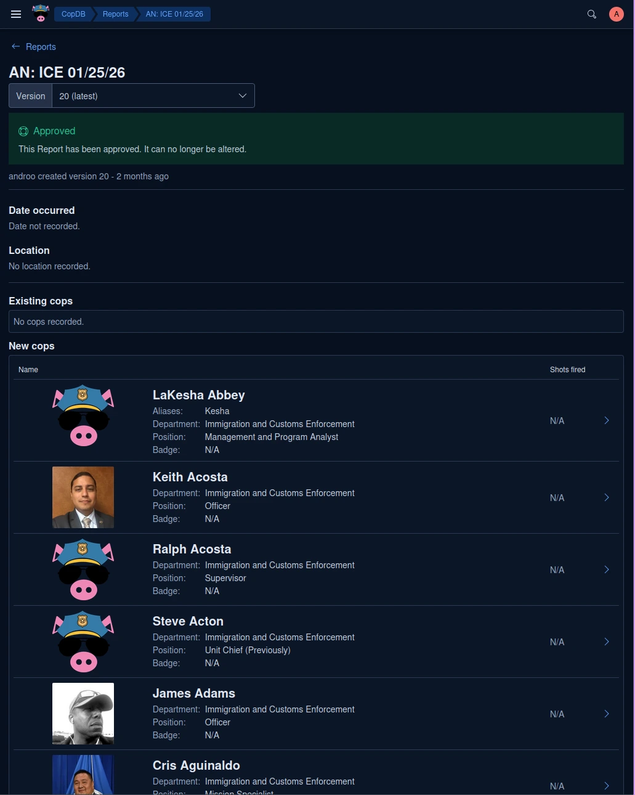This screenshot has width=635, height=795.
Task: Open the user account avatar menu
Action: pyautogui.click(x=617, y=14)
